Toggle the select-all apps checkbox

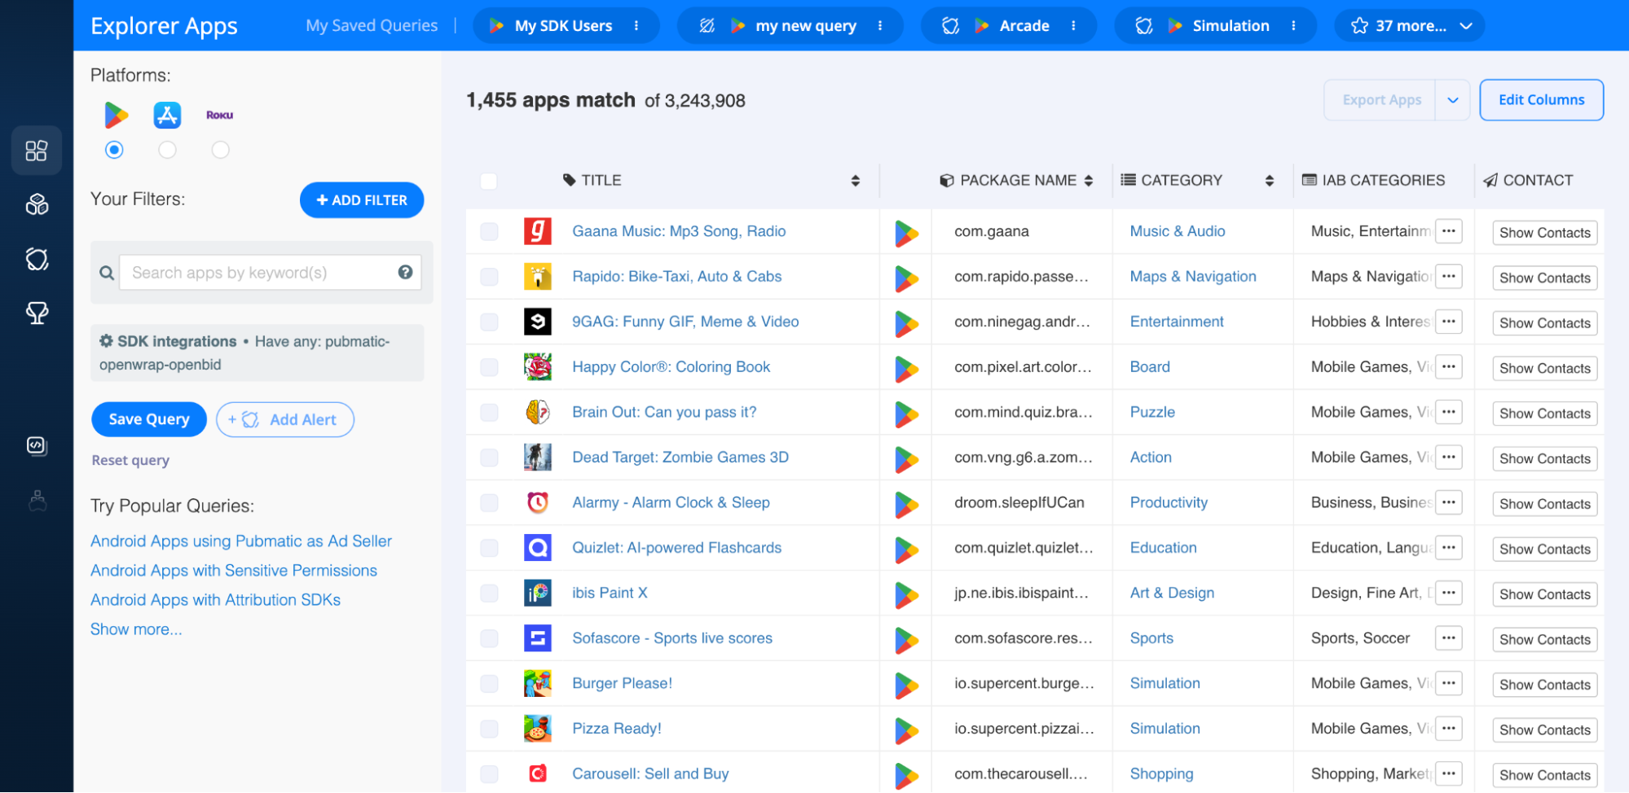[x=489, y=181]
